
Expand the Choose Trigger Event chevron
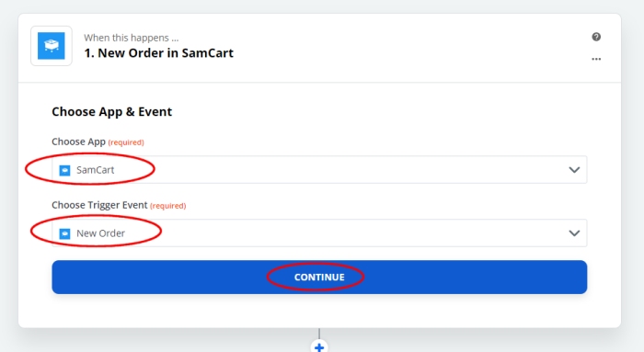[x=574, y=233]
